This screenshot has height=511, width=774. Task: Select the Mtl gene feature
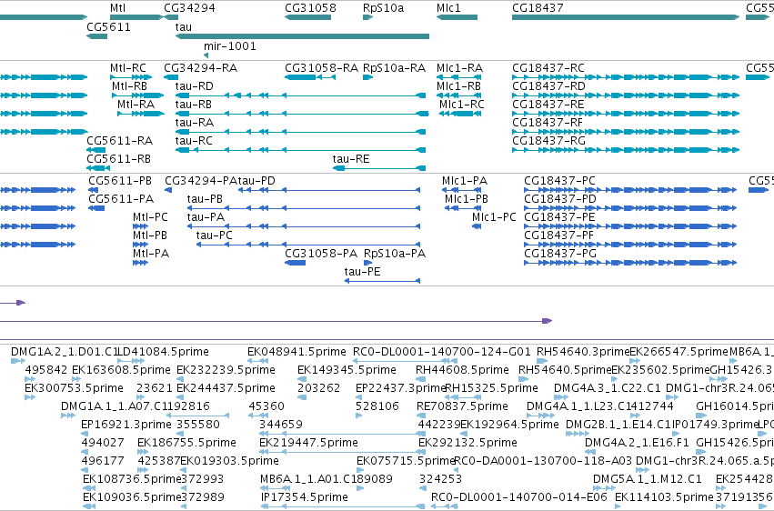pyautogui.click(x=136, y=17)
